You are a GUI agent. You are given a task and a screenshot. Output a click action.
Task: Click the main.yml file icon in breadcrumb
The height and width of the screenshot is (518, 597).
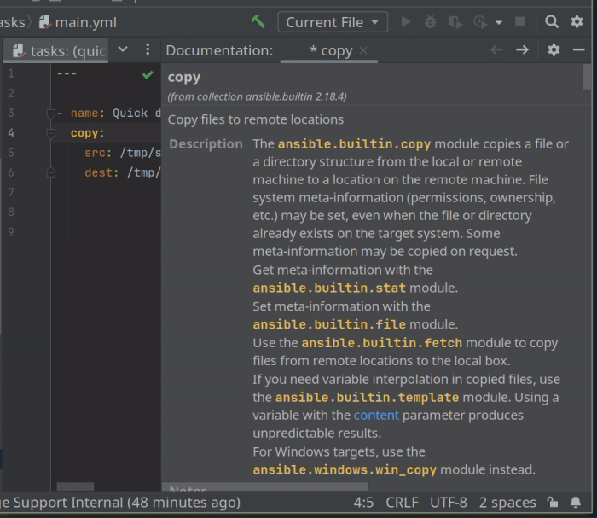tap(45, 22)
